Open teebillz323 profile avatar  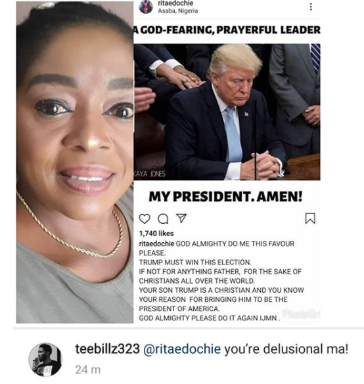(x=45, y=360)
